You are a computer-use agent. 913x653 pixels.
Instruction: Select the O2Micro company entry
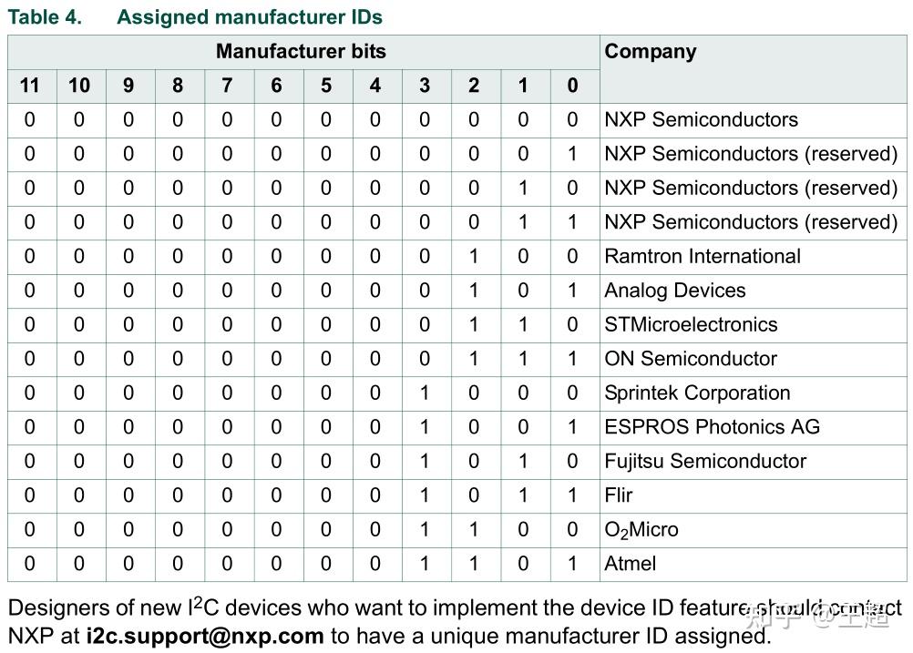[641, 530]
